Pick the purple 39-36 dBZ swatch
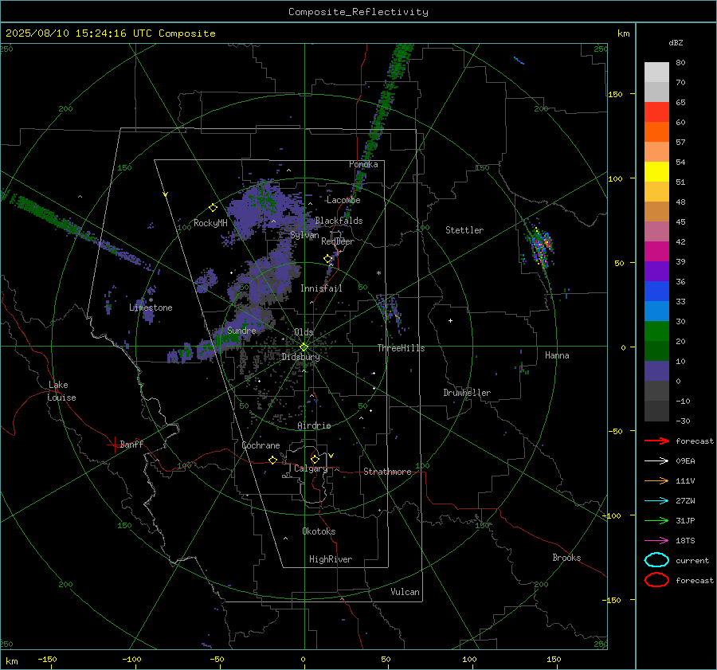Viewport: 717px width, 670px height. [656, 272]
